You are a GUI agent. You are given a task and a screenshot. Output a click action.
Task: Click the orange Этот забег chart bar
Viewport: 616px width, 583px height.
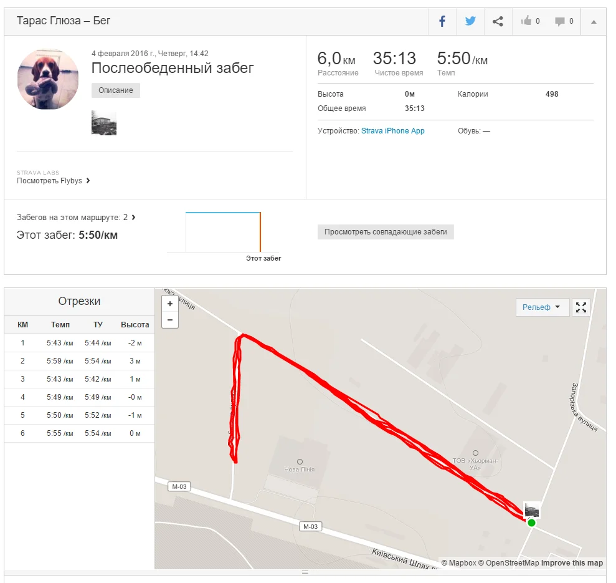click(260, 232)
